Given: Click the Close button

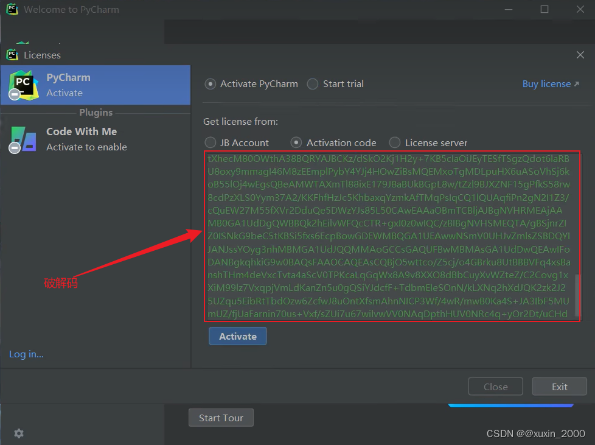Looking at the screenshot, I should [496, 387].
